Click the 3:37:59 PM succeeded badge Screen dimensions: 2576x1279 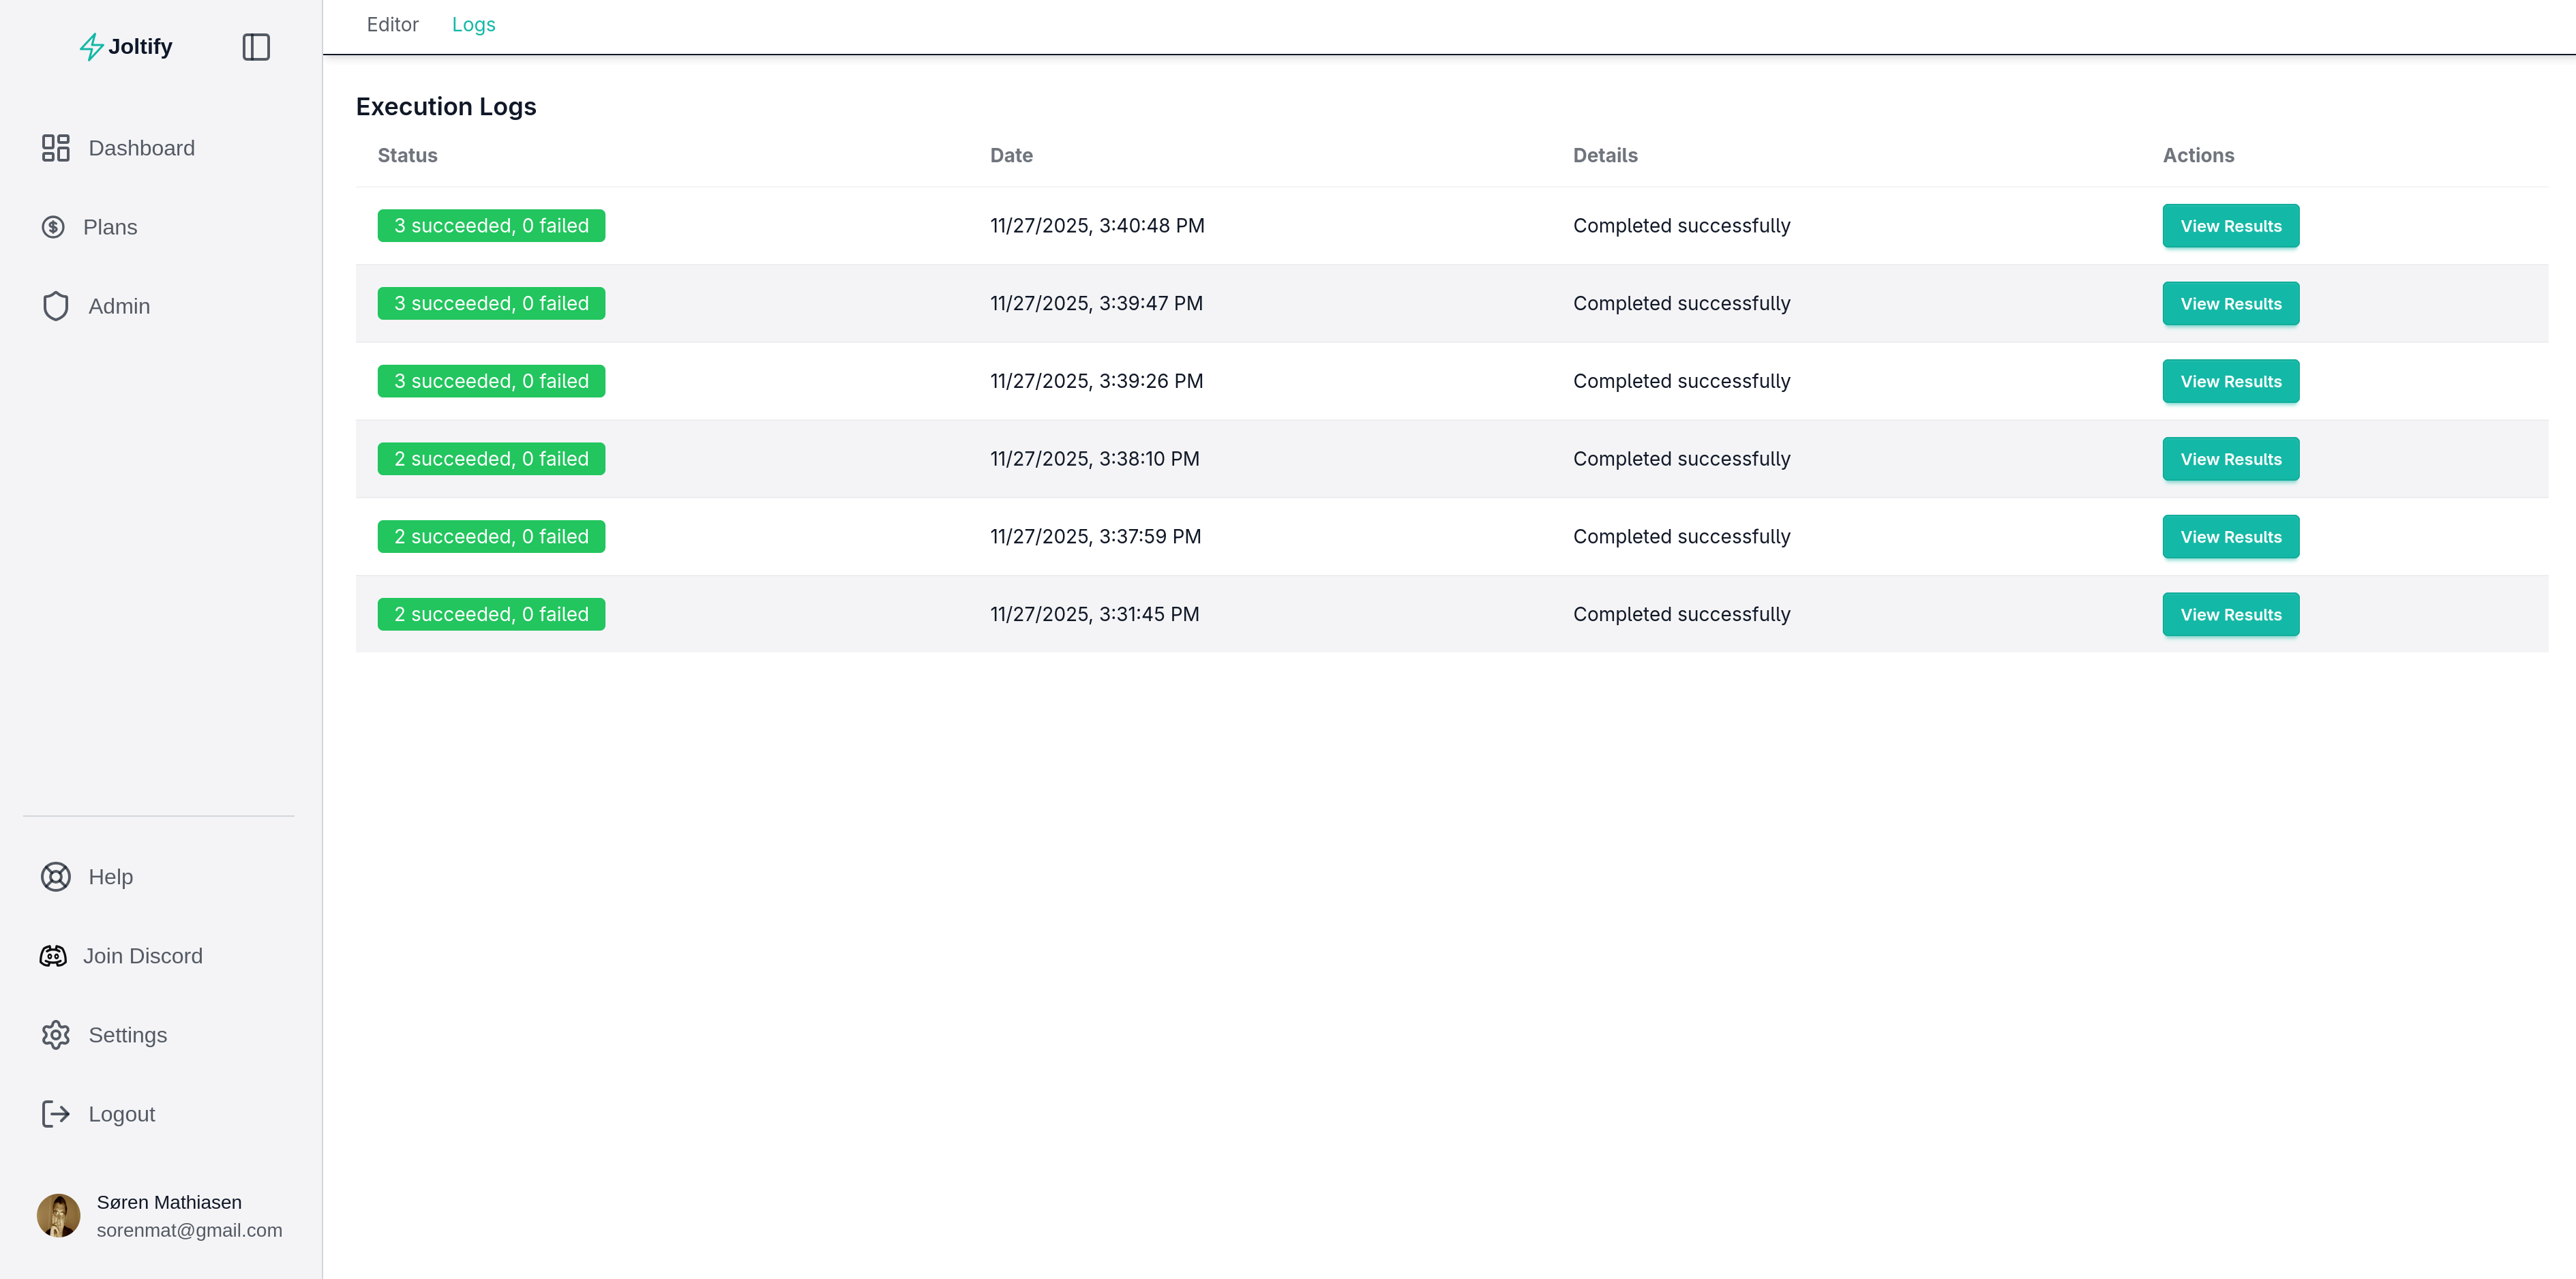pyautogui.click(x=491, y=537)
